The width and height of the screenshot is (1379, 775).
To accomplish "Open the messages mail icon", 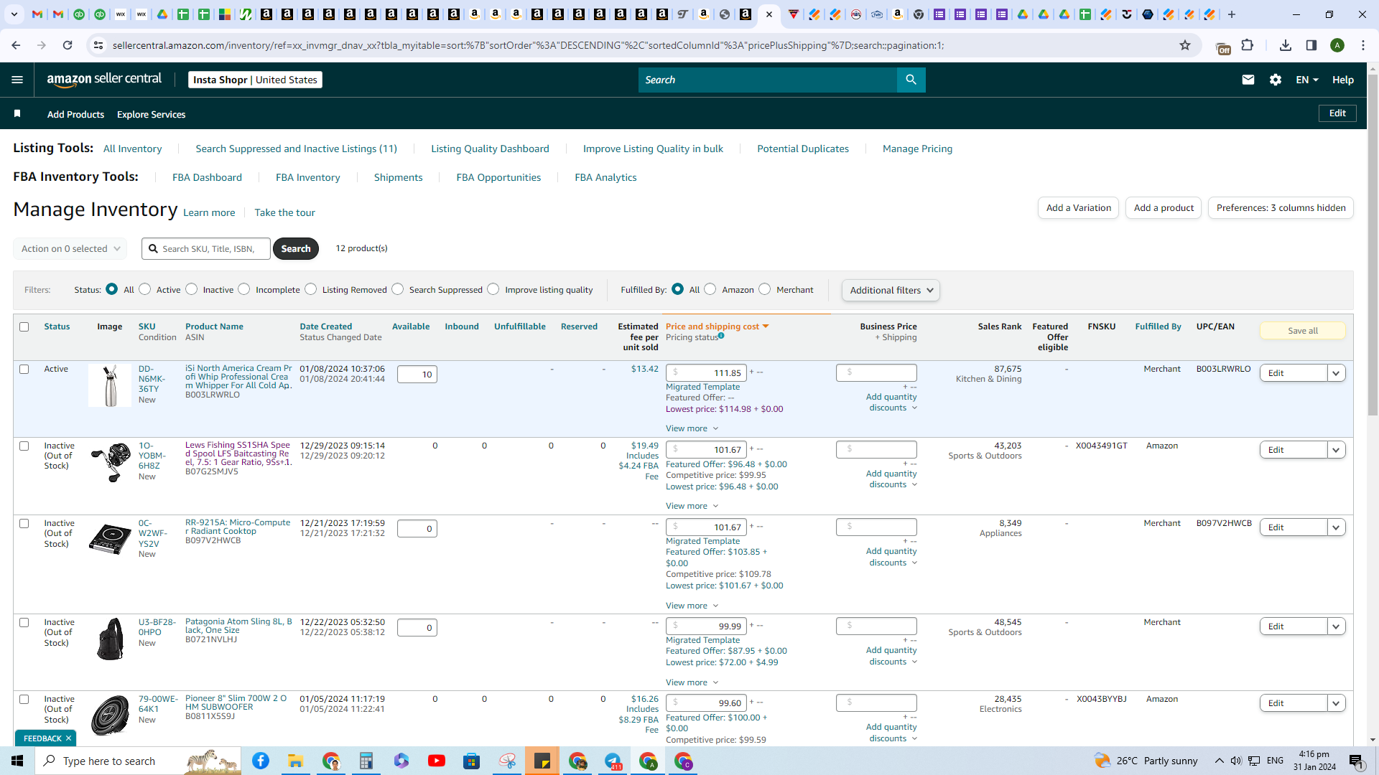I will click(x=1248, y=80).
